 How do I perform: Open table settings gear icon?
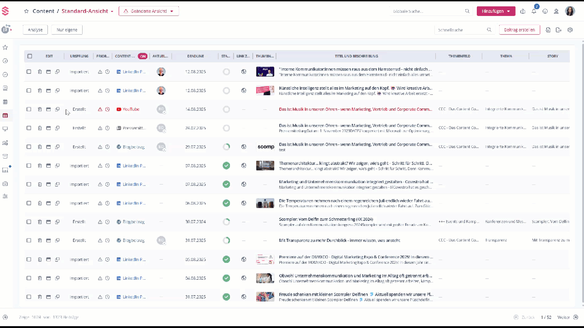click(570, 30)
